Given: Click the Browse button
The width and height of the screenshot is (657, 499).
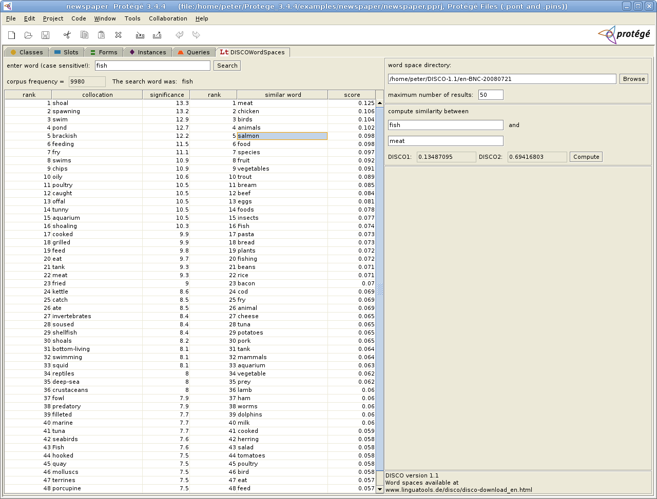Looking at the screenshot, I should pos(634,79).
